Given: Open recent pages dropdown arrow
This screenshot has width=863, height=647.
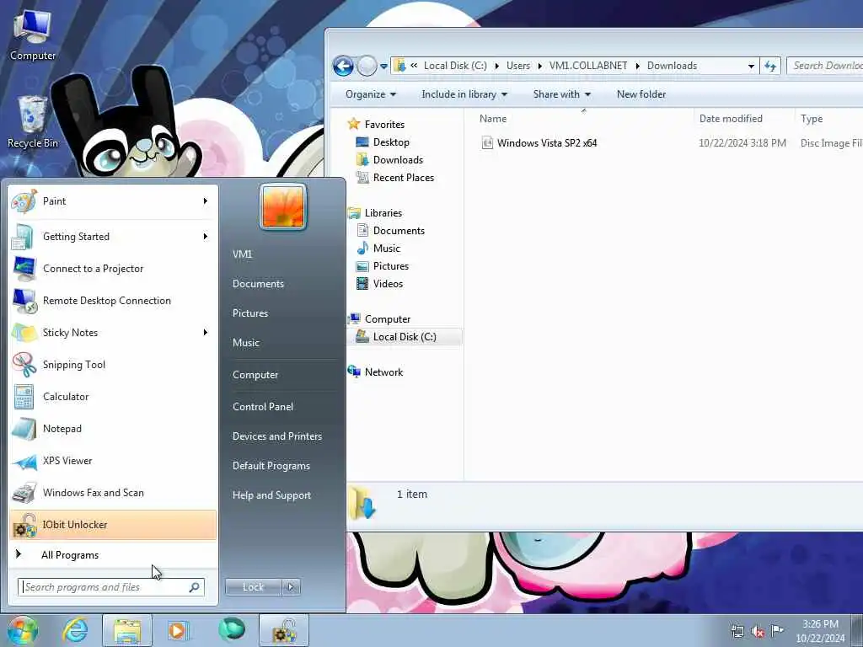Looking at the screenshot, I should tap(383, 67).
